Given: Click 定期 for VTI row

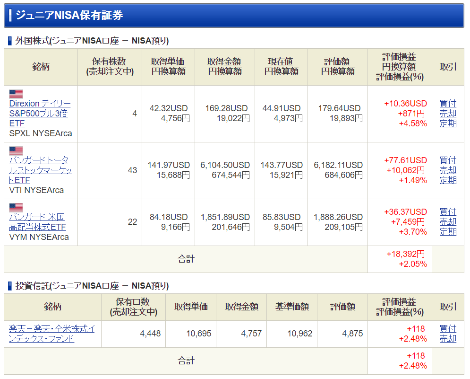Looking at the screenshot, I should point(448,180).
